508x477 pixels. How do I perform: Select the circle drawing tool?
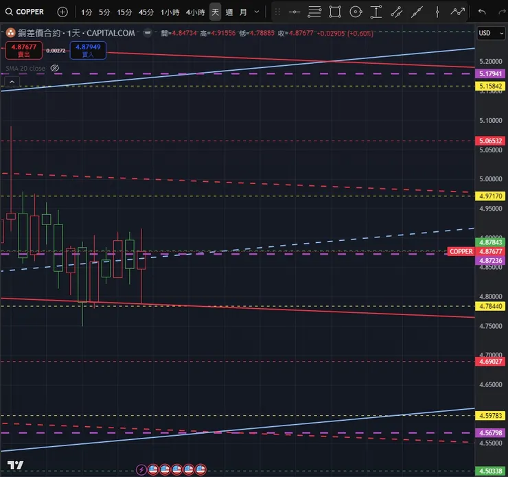(x=356, y=12)
